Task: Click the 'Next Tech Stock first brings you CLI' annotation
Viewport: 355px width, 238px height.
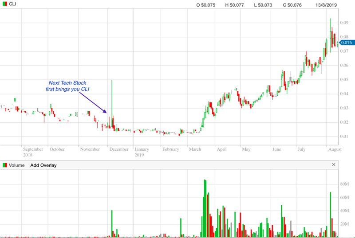Action: (x=67, y=86)
